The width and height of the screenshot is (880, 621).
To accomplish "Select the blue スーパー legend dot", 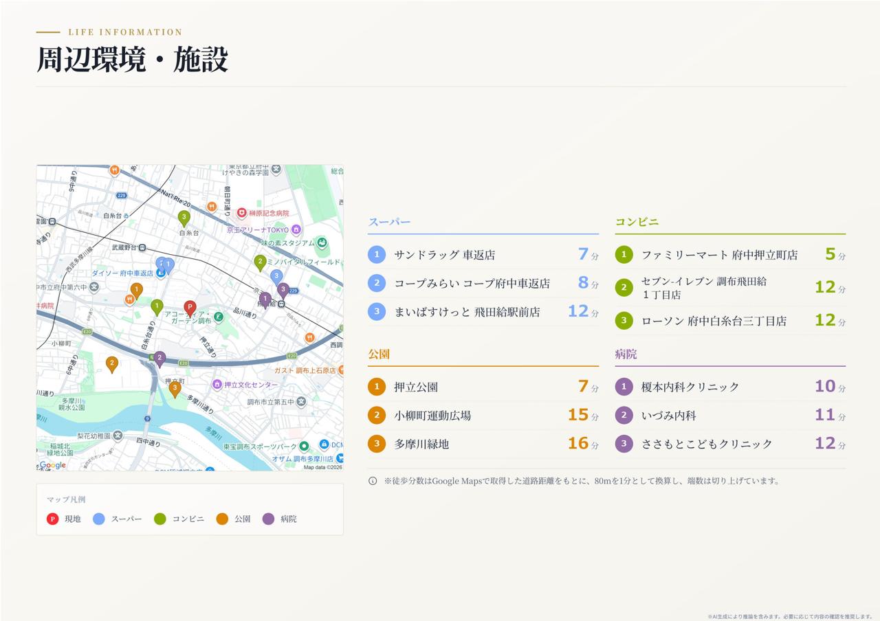I will coord(99,519).
